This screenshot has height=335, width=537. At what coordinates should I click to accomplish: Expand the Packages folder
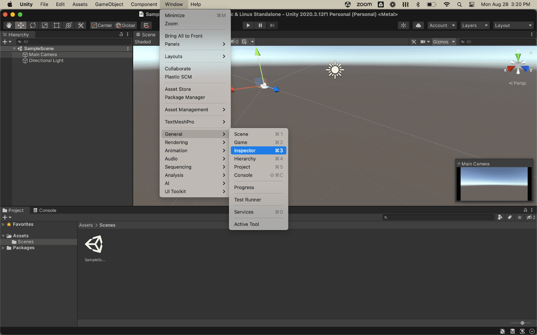pyautogui.click(x=3, y=248)
